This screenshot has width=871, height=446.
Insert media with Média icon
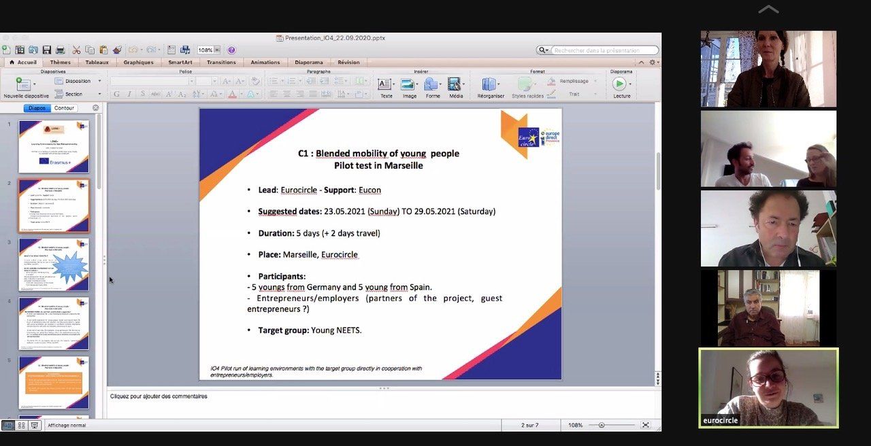455,84
